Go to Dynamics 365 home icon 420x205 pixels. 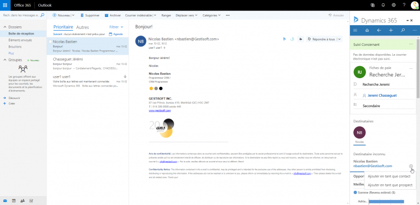coord(367,30)
